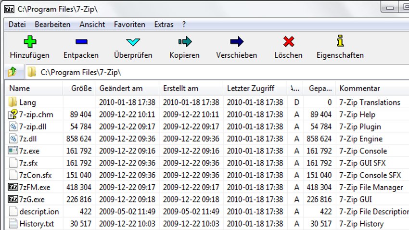
Task: Open the Favoriten menu
Action: 129,25
